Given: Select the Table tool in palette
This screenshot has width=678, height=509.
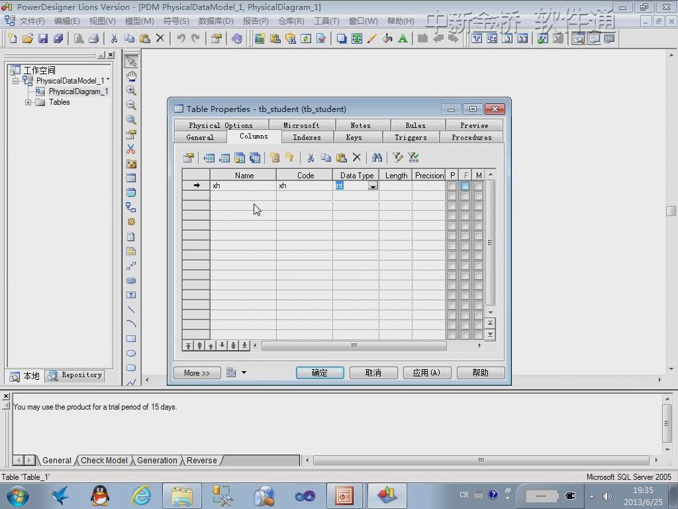Looking at the screenshot, I should tap(131, 178).
